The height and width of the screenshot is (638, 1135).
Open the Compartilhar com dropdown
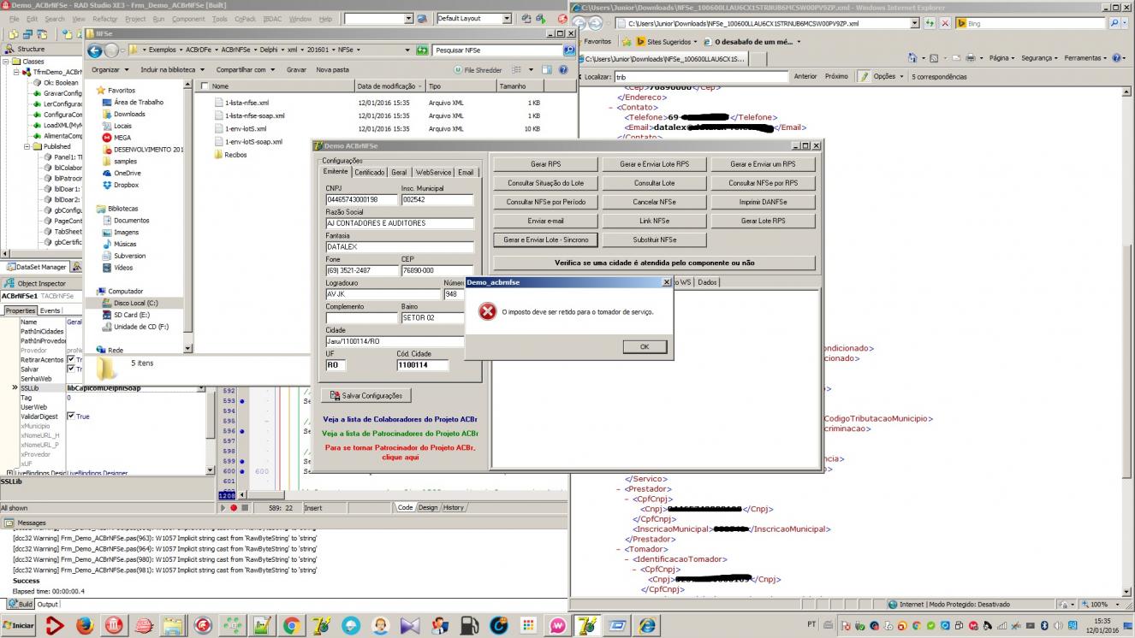[x=247, y=69]
